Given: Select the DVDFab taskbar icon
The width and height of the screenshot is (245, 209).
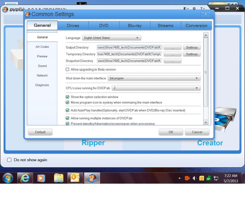Looking at the screenshot, I should (x=92, y=178).
